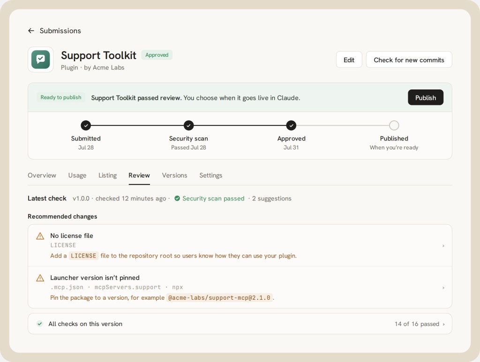Click Check for new commits
The image size is (480, 362).
coord(409,60)
